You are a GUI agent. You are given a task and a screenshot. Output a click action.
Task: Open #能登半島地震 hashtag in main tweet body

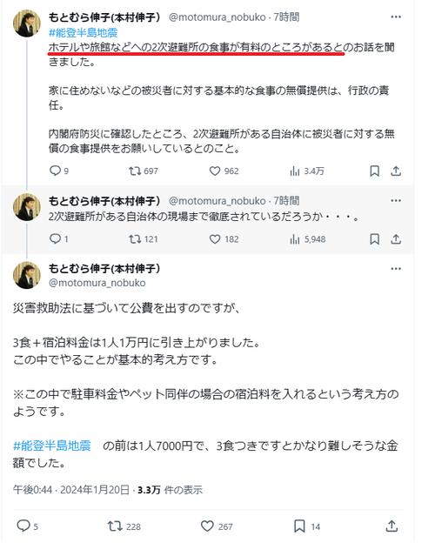[52, 446]
